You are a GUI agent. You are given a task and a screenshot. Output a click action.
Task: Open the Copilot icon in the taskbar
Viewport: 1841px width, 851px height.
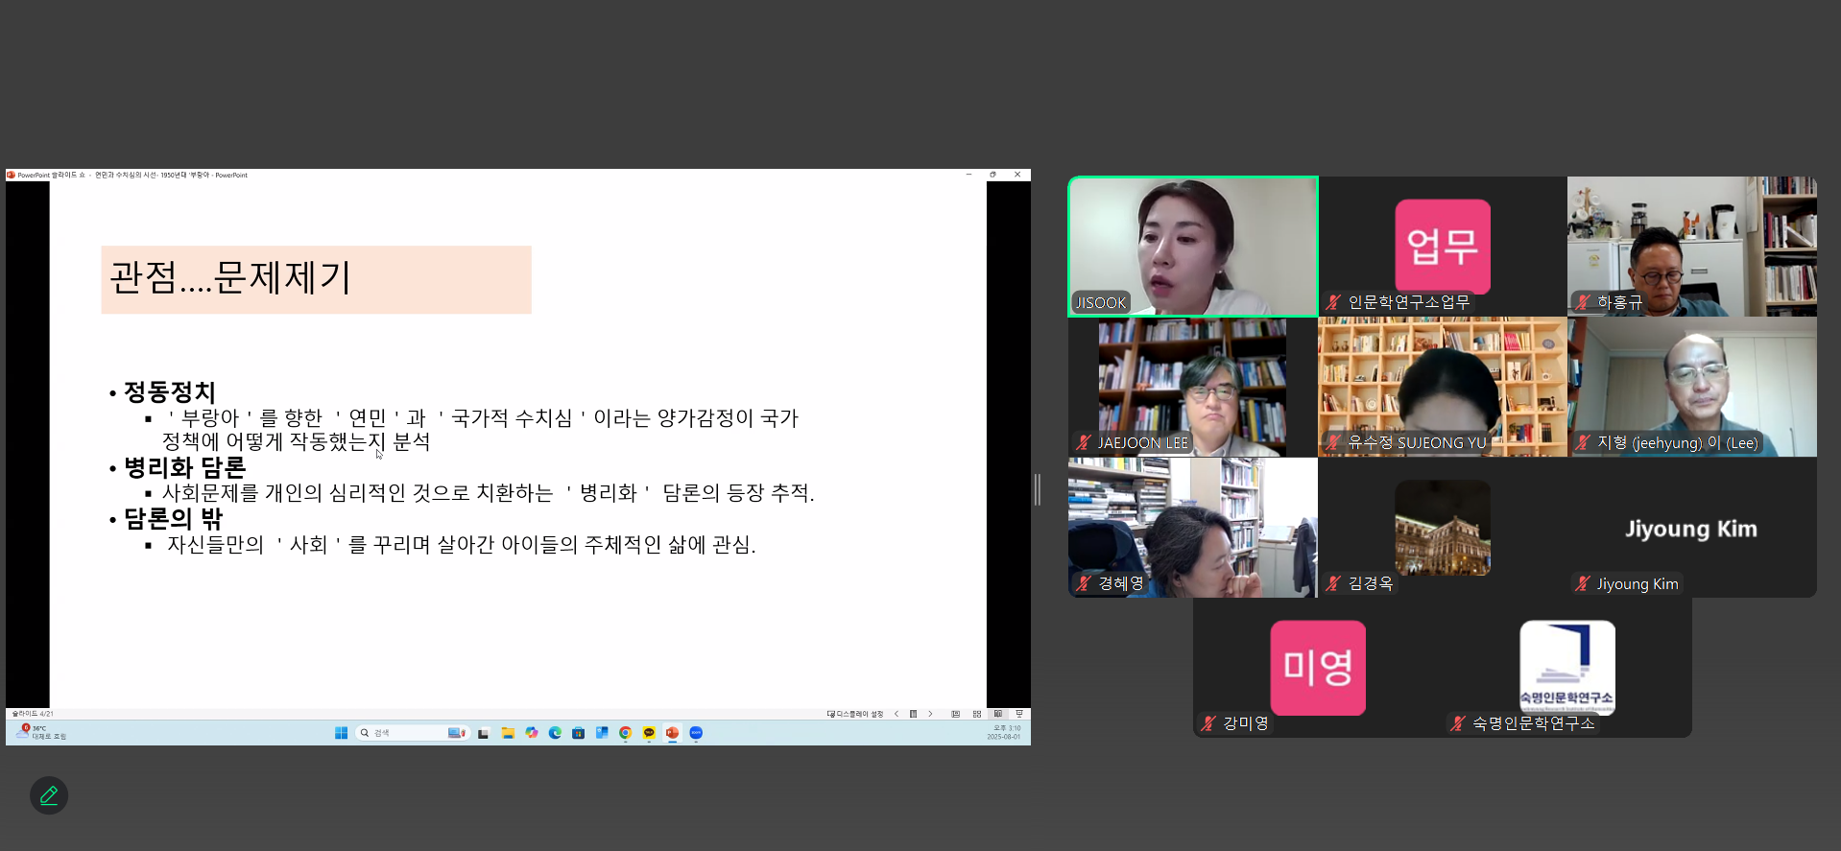[532, 733]
